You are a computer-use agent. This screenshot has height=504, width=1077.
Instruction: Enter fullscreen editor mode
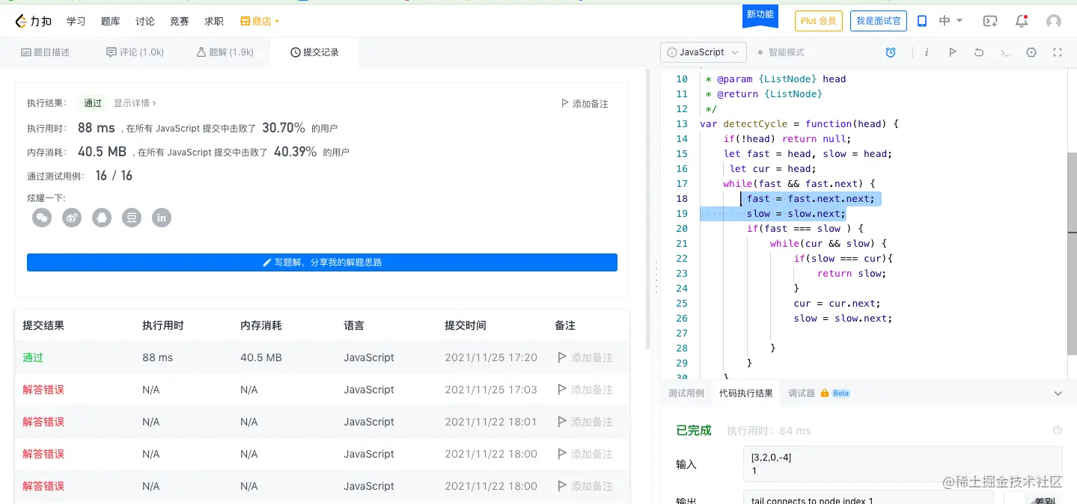pyautogui.click(x=1058, y=52)
